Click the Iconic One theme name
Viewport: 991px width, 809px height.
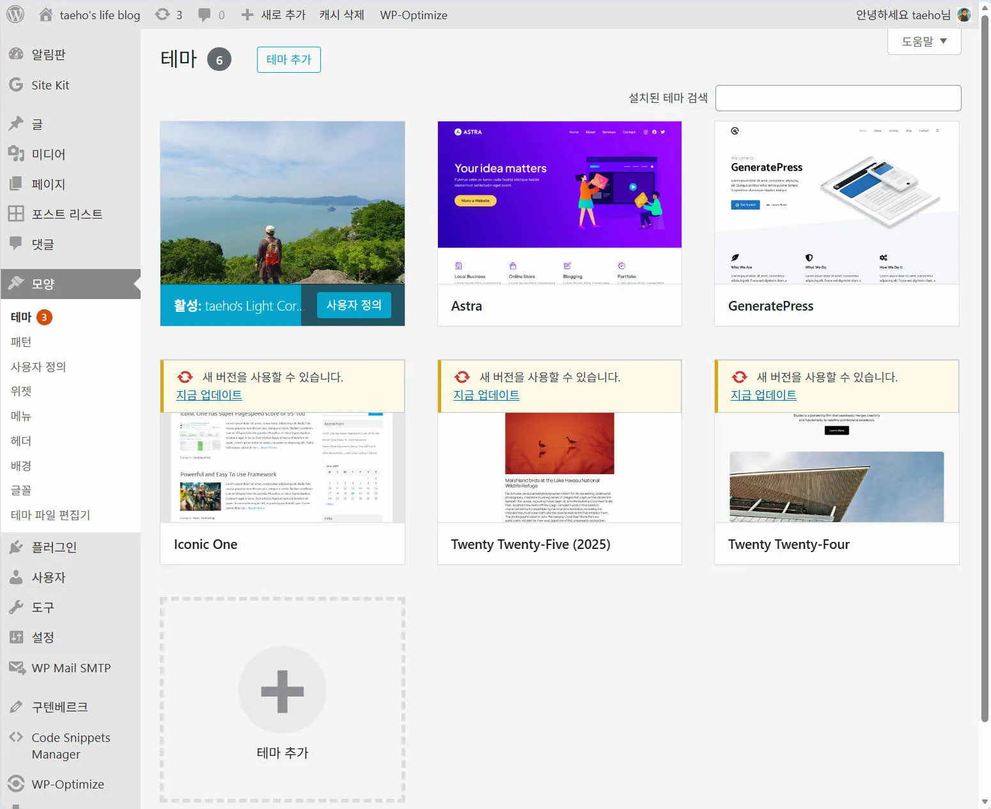tap(206, 544)
